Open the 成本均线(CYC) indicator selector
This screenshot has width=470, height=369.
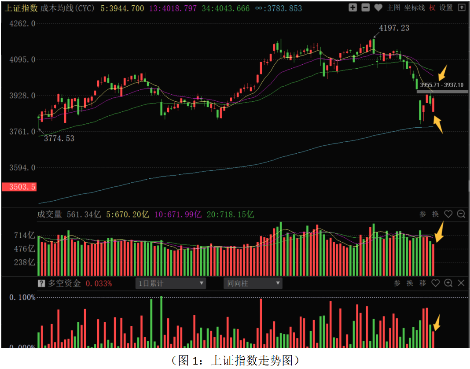tap(67, 8)
